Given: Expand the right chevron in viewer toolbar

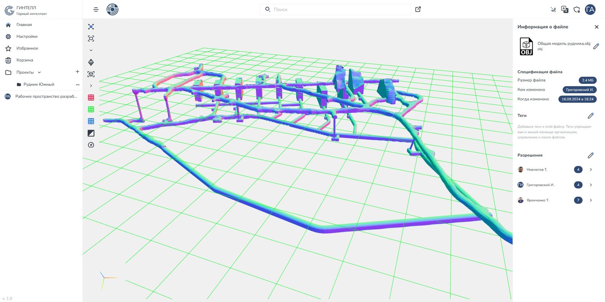Looking at the screenshot, I should click(91, 86).
